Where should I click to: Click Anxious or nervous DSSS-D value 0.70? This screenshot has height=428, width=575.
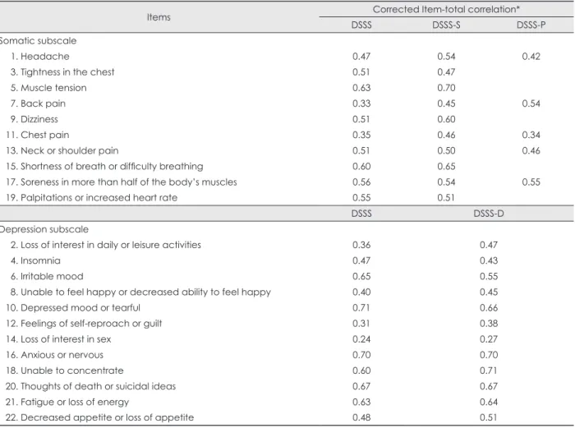(489, 355)
